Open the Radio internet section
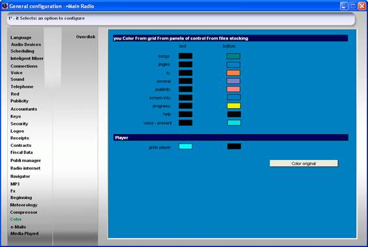The height and width of the screenshot is (247, 368). pos(25,168)
